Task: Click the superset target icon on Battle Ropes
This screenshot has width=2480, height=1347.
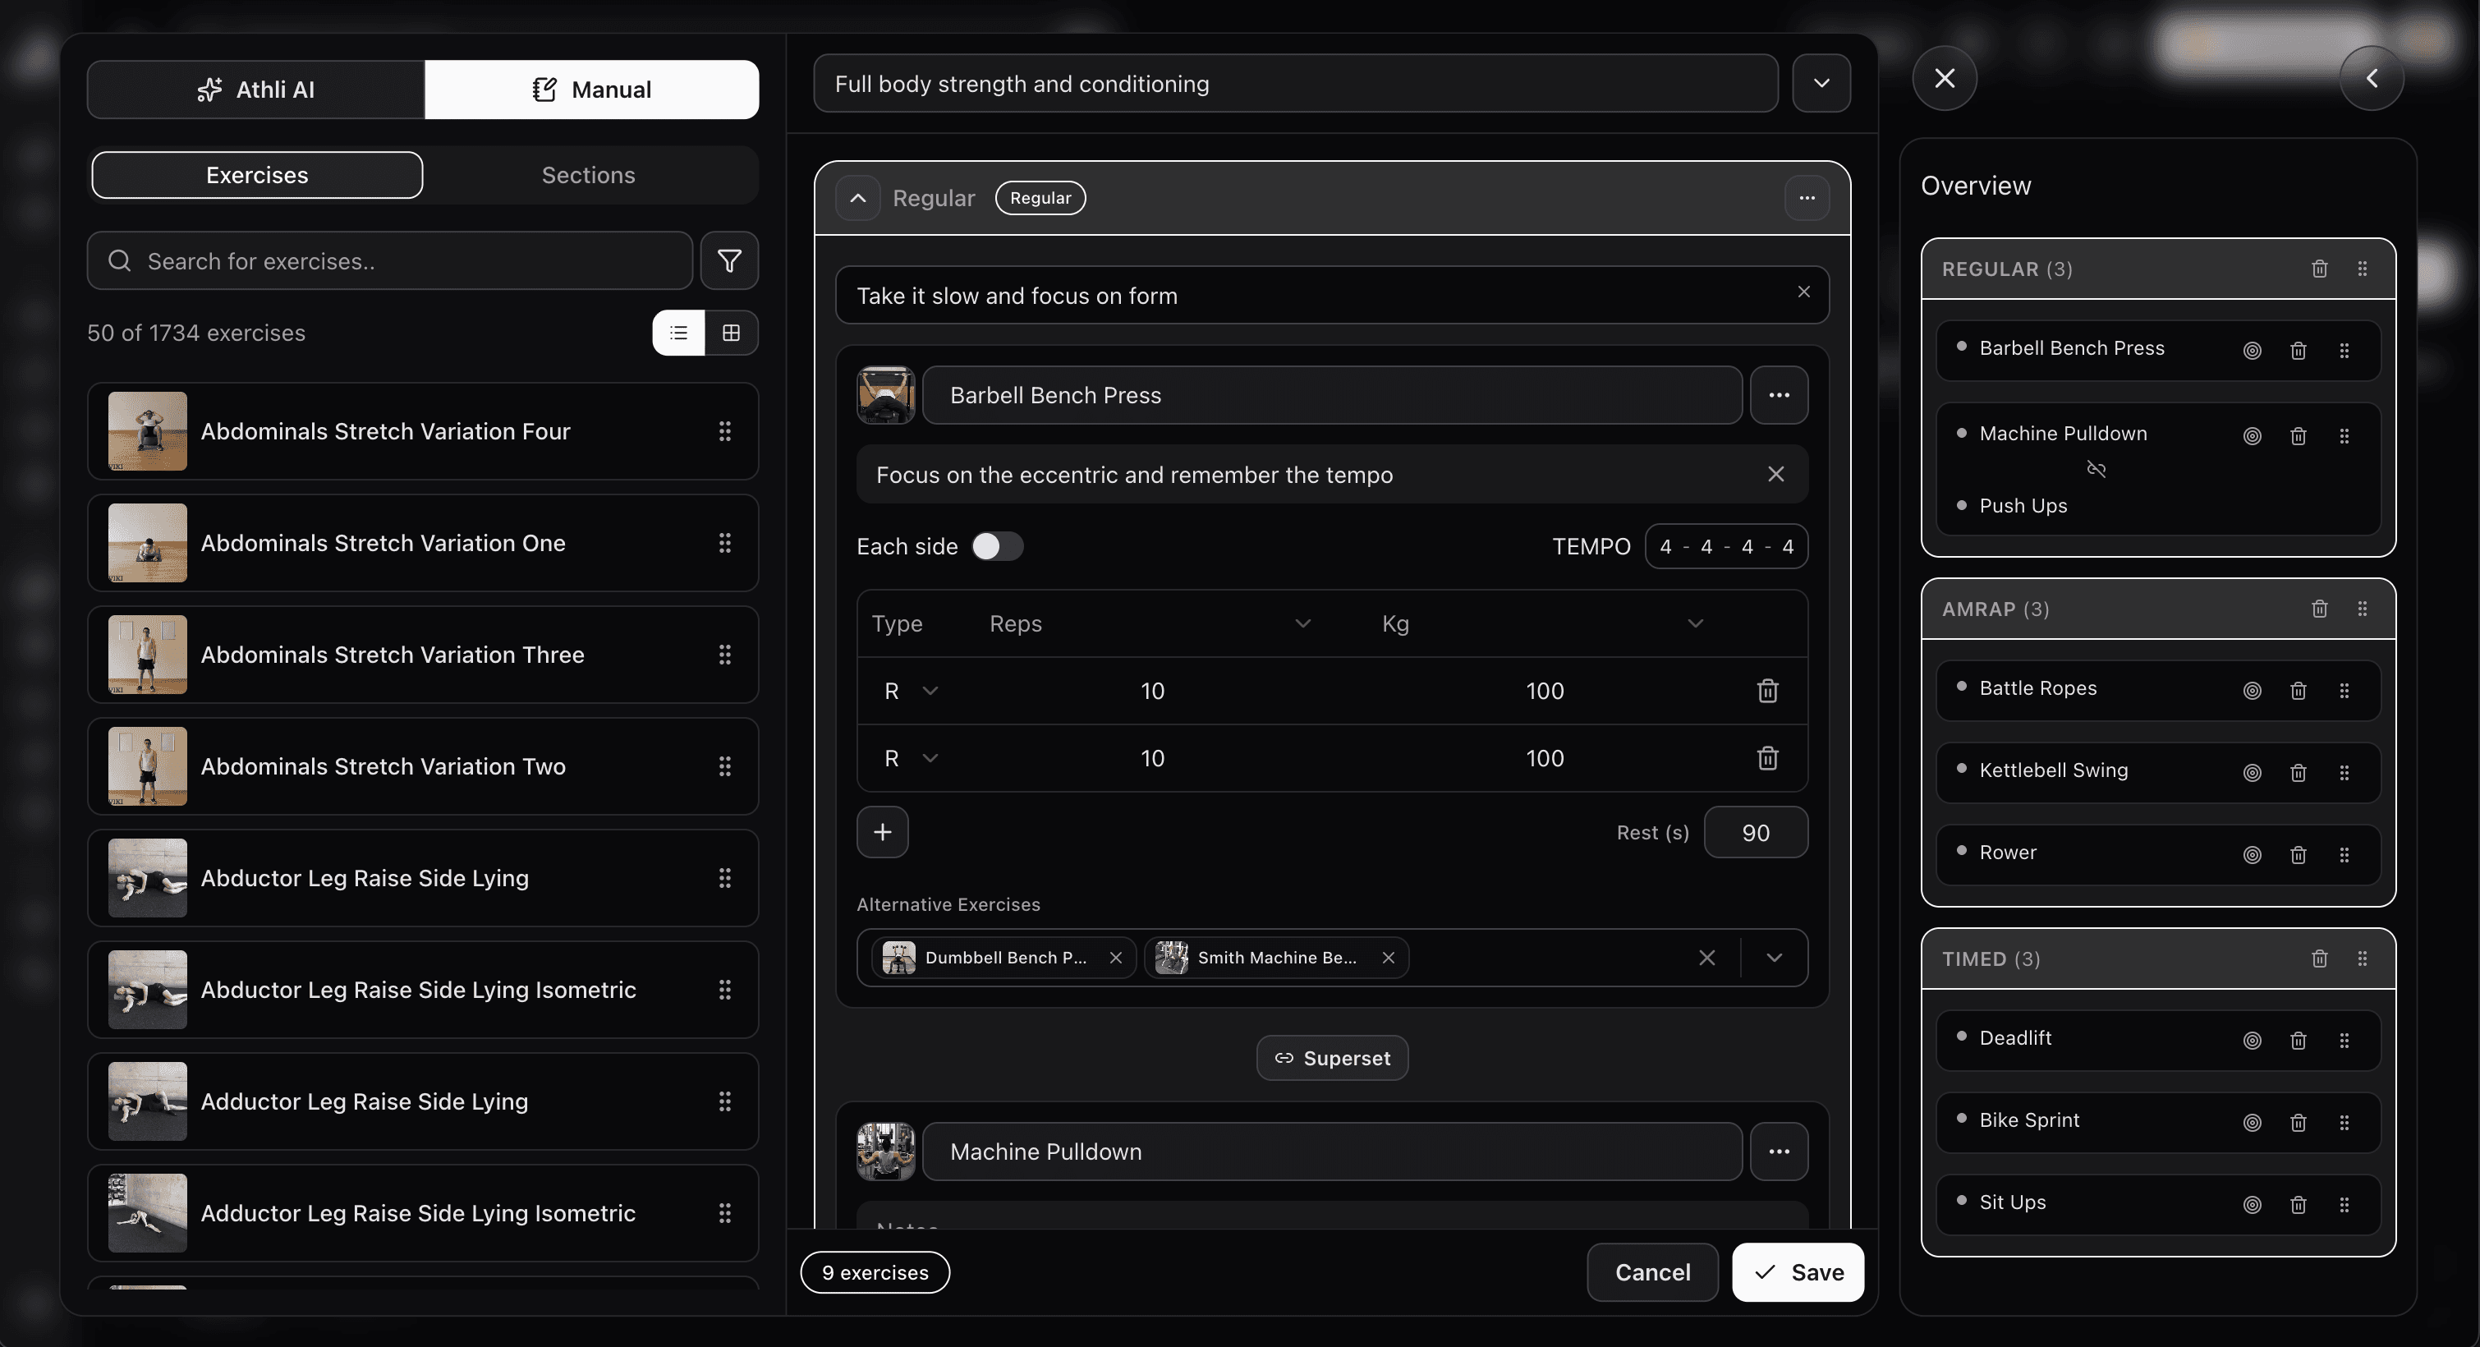Action: (2251, 691)
